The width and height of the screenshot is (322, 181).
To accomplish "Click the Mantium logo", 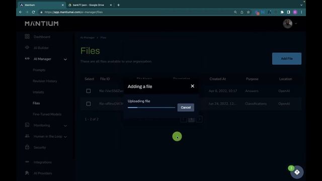I will pos(42,24).
